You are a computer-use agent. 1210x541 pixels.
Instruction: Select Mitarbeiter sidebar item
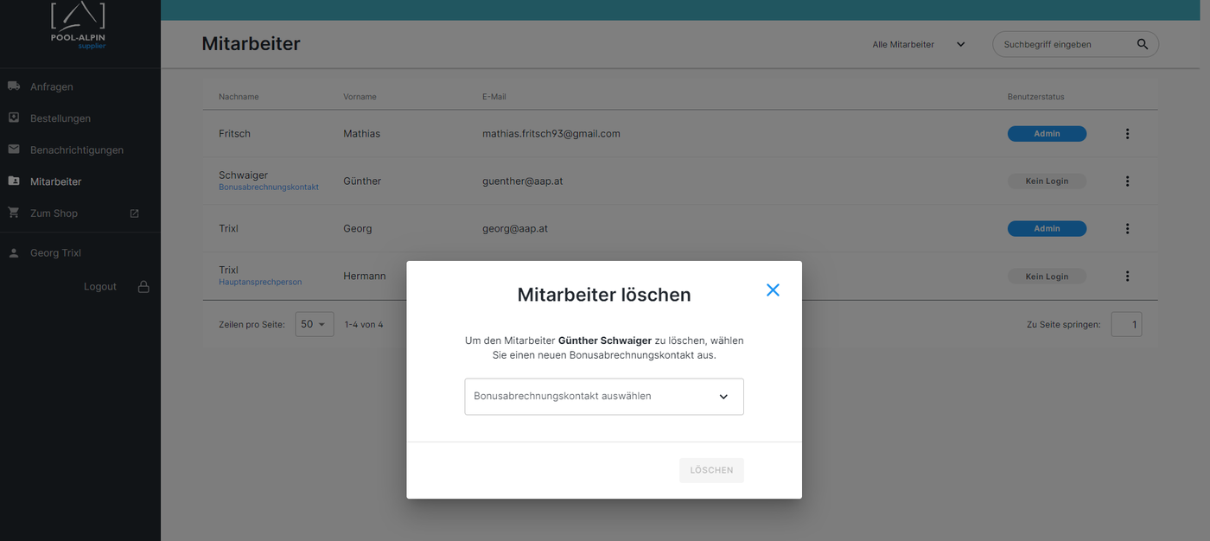click(x=55, y=181)
